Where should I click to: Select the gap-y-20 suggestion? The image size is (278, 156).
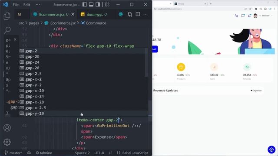click(x=82, y=114)
